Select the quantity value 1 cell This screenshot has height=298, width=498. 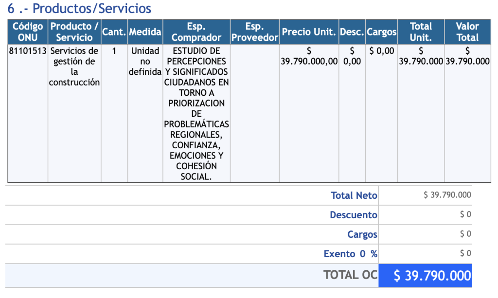[114, 51]
